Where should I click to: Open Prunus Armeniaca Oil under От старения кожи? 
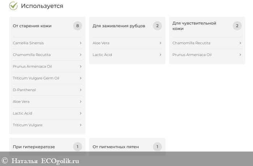(x=33, y=67)
